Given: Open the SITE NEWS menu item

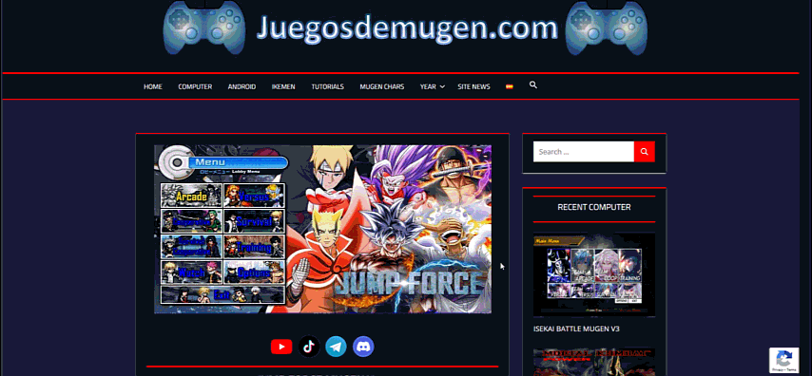Looking at the screenshot, I should click(474, 87).
